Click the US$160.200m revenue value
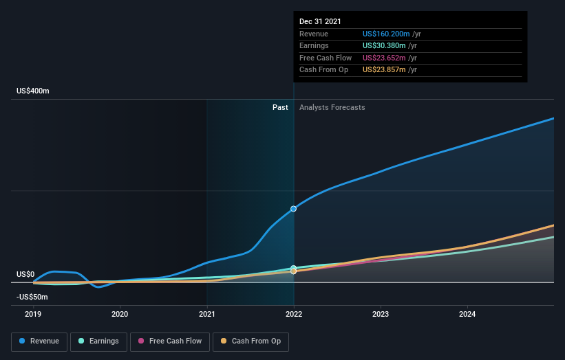The image size is (565, 360). point(386,34)
